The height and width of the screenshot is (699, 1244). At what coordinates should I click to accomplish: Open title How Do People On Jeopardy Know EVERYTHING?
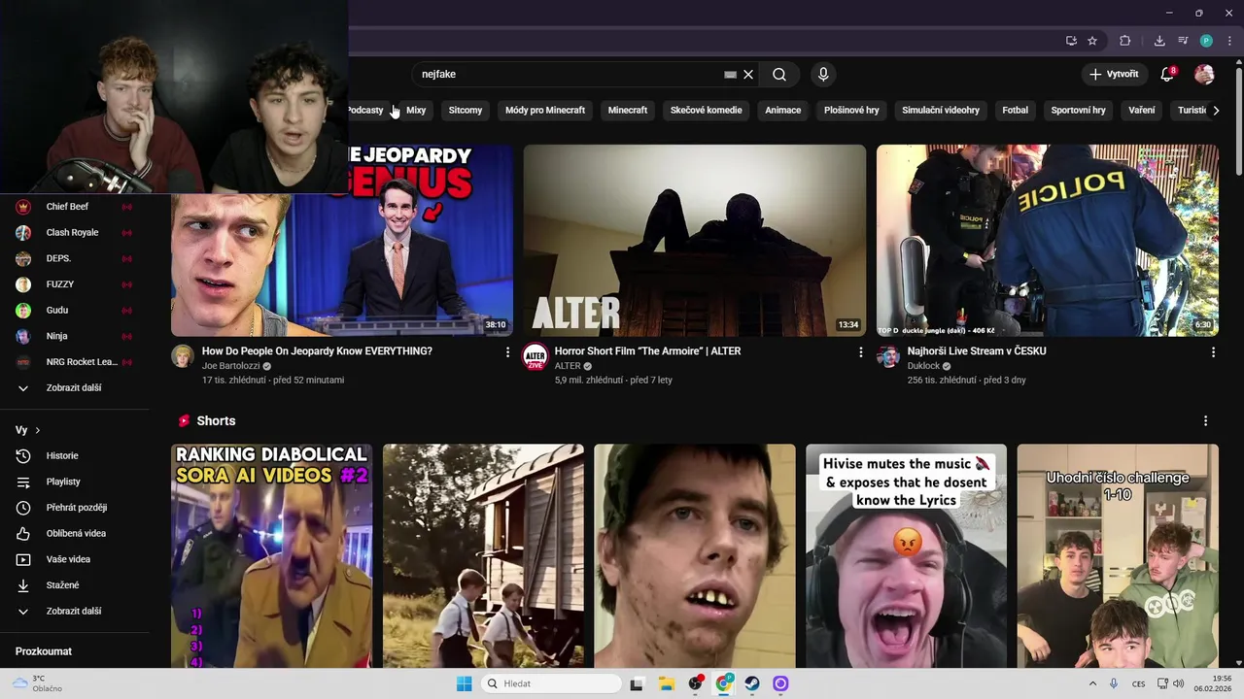point(317,350)
